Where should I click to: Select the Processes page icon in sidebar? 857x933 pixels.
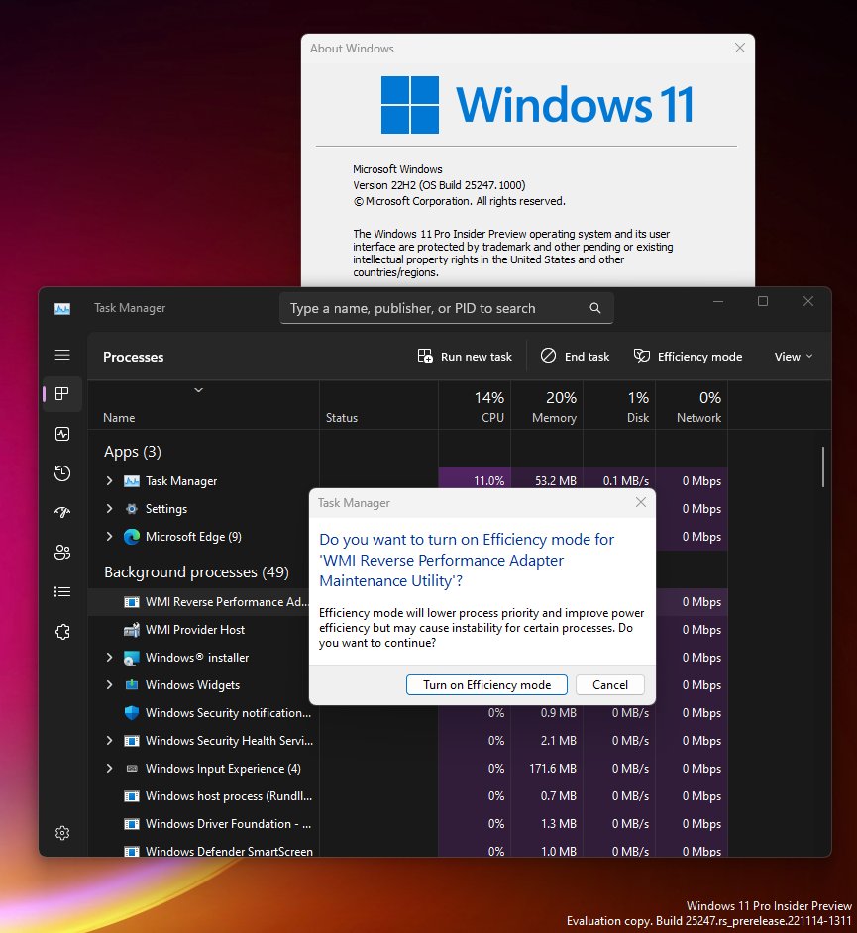[62, 394]
